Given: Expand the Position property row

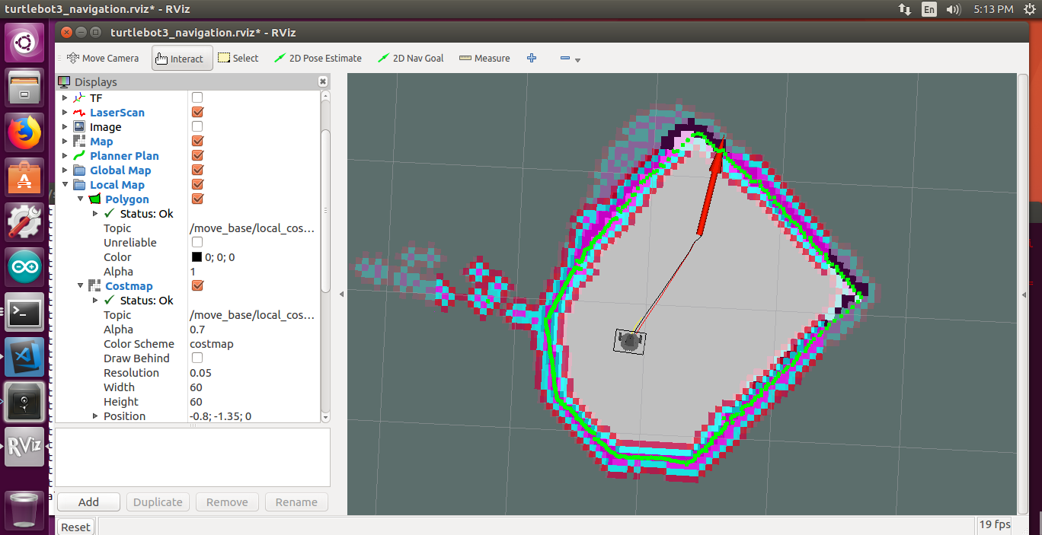Looking at the screenshot, I should click(95, 416).
